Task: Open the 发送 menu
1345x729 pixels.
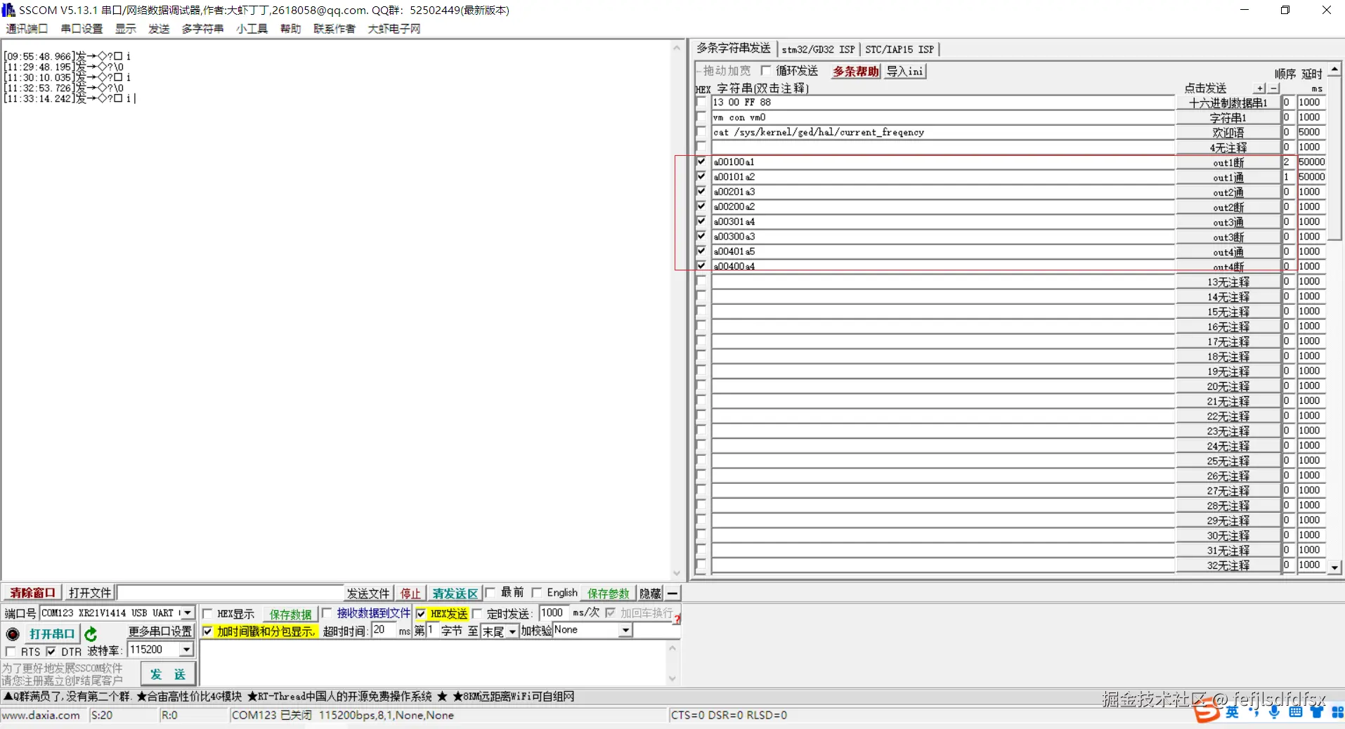Action: [x=159, y=29]
